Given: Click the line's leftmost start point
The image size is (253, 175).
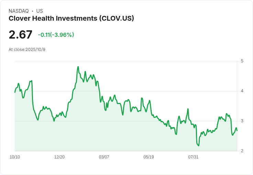Looking at the screenshot, I should tap(15, 92).
